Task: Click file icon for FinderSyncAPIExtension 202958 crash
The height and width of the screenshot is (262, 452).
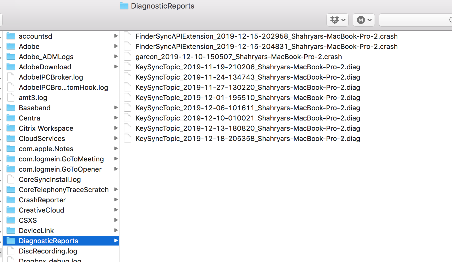Action: (128, 36)
